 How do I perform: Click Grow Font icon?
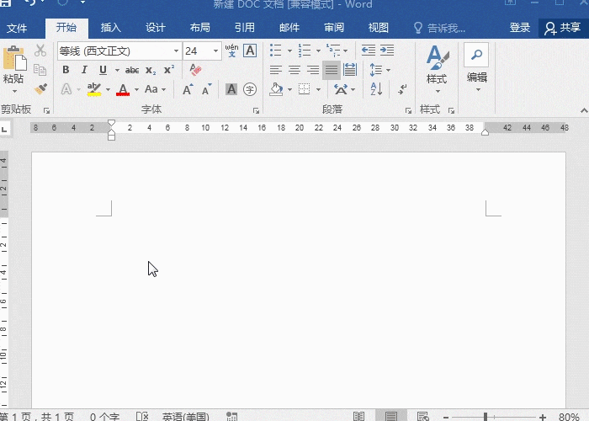pyautogui.click(x=188, y=89)
